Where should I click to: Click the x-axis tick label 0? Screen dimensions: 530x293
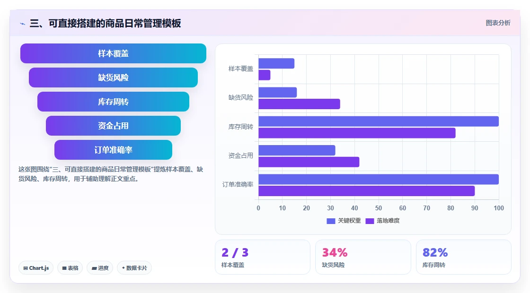coord(258,208)
